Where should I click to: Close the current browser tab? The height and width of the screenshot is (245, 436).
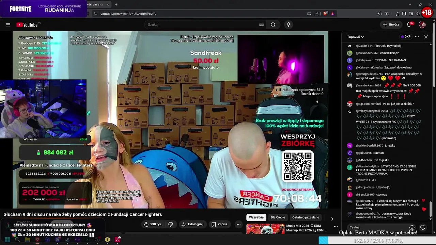click(x=108, y=4)
